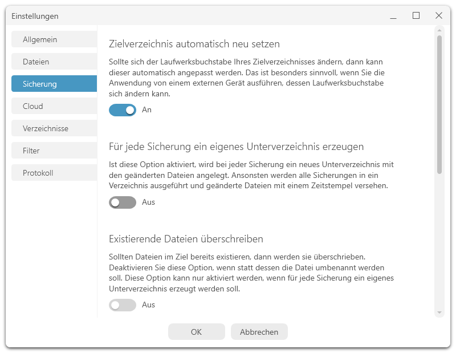Click the scrollbar up arrow
This screenshot has height=353, width=456.
[x=439, y=30]
